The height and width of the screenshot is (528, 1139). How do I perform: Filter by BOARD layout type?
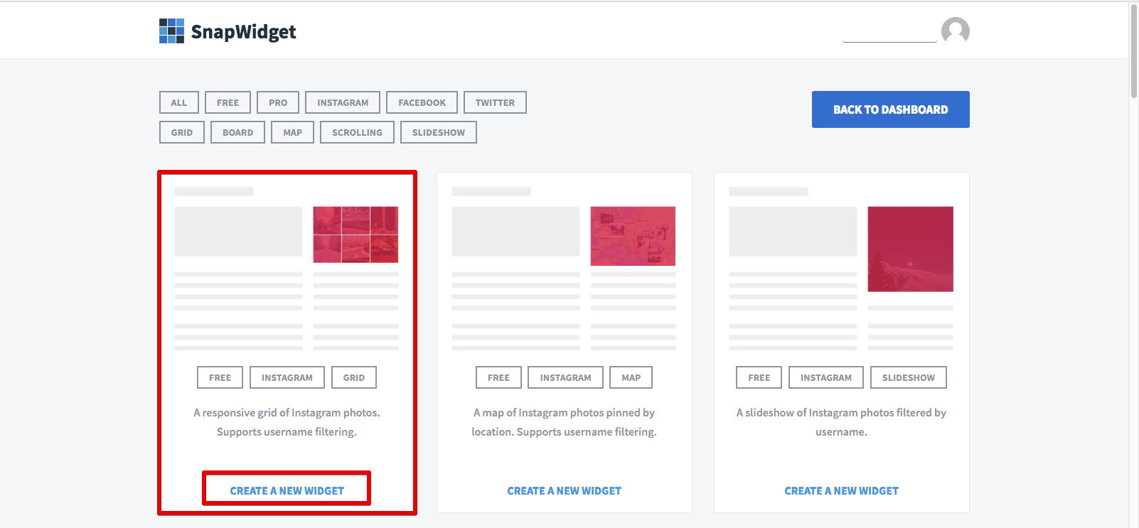coord(237,132)
